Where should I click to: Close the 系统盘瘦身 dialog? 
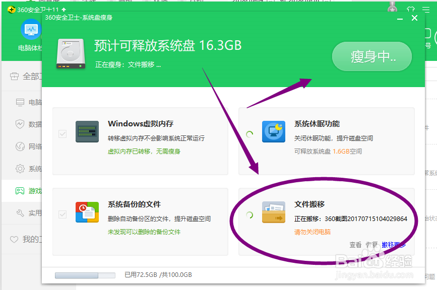[x=414, y=18]
